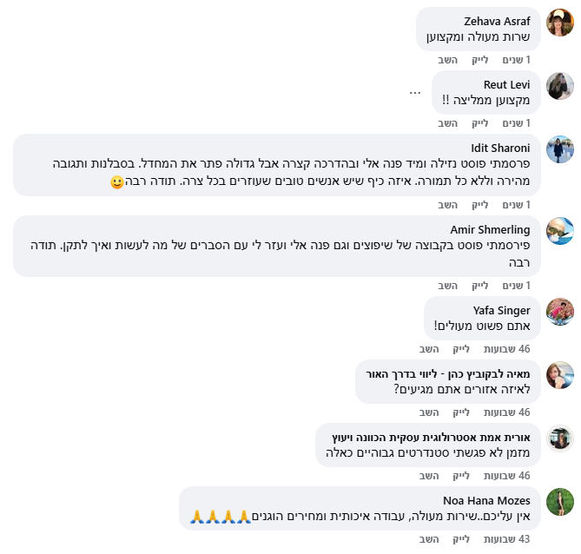The image size is (581, 554).
Task: Like Idit Sharoni's comment
Action: pyautogui.click(x=480, y=205)
